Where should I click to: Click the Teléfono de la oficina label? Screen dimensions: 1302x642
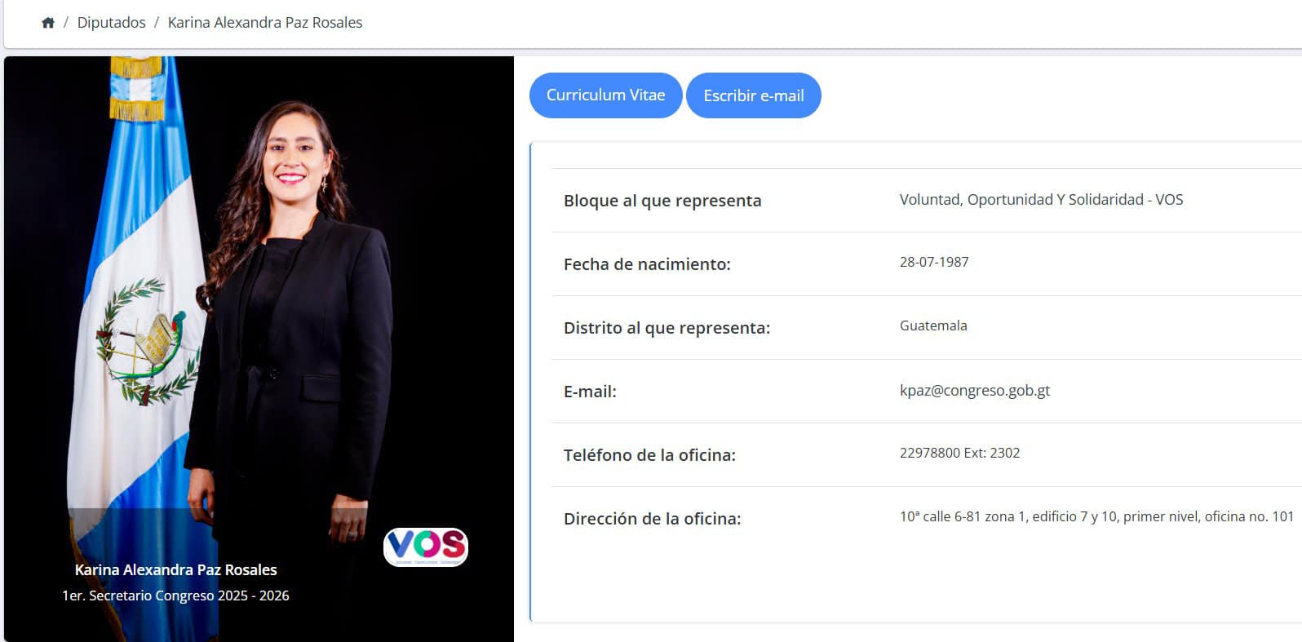point(649,455)
